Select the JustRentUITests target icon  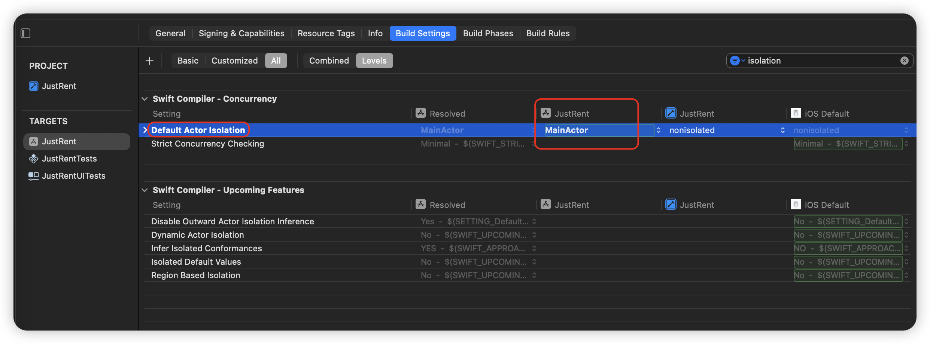click(x=34, y=176)
